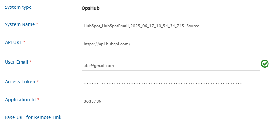Viewport: 276px width, 134px height.
Task: Focus the API URL text field
Action: pos(171,44)
